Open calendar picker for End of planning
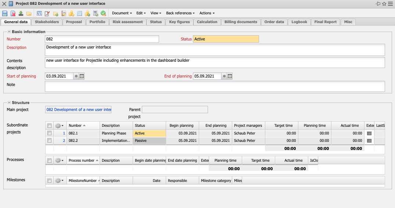The width and height of the screenshot is (395, 208). pos(230,76)
